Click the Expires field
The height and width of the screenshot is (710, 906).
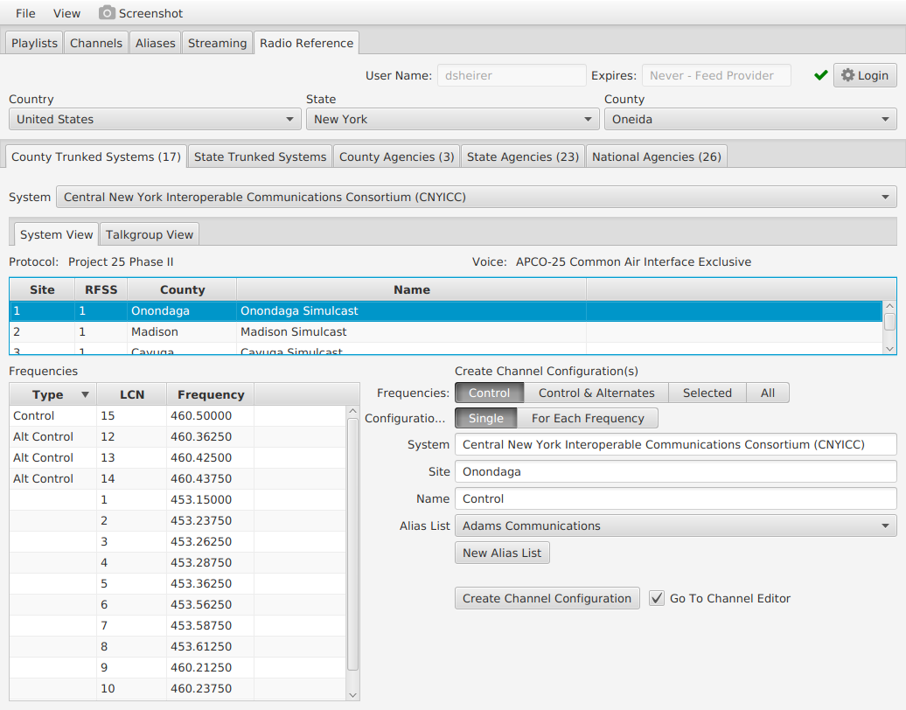(716, 76)
